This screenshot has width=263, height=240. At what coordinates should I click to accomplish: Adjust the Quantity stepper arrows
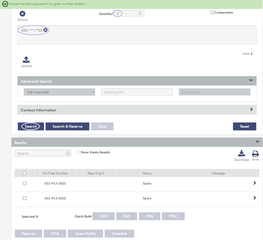click(x=140, y=13)
